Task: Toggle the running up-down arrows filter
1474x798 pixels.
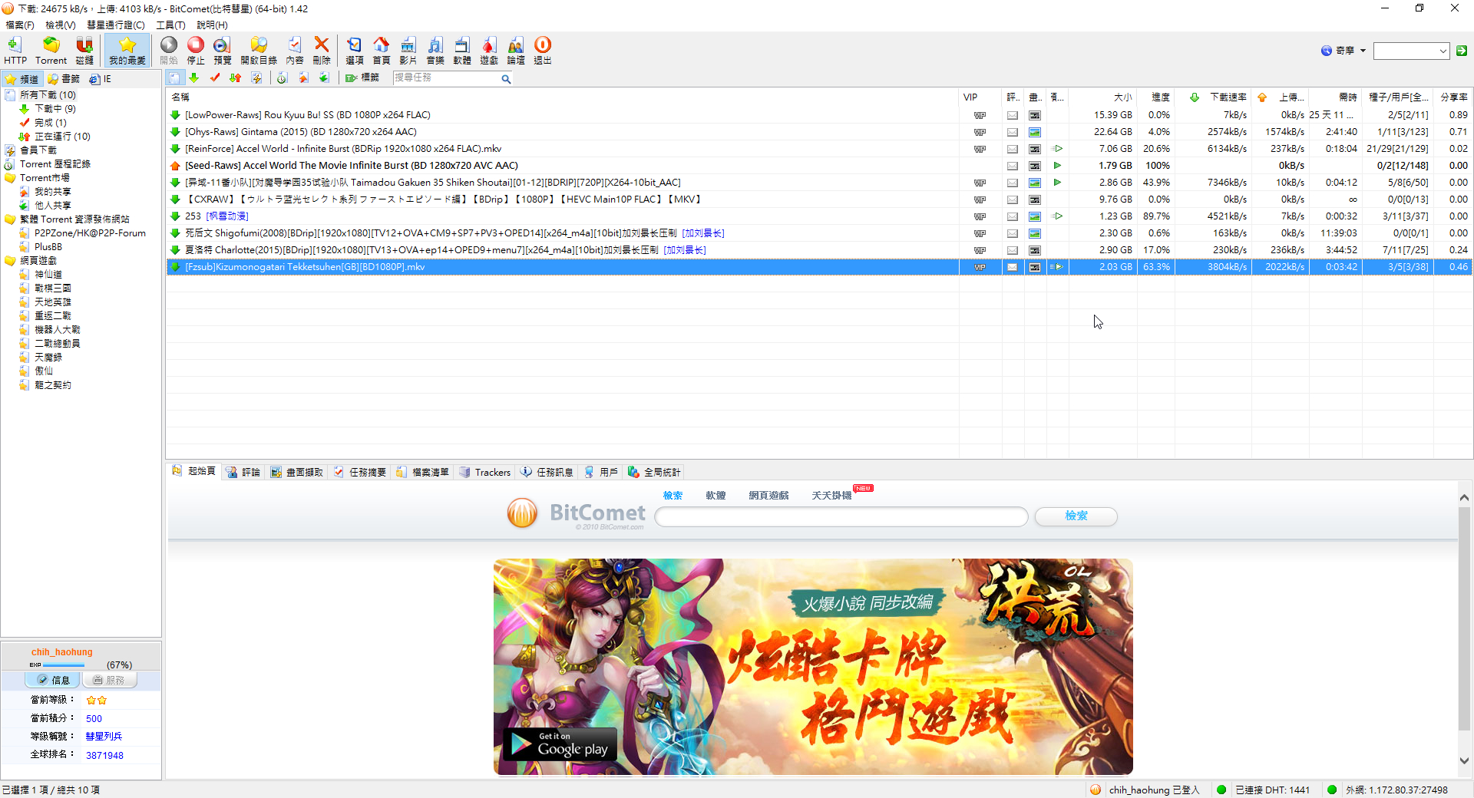Action: [236, 78]
